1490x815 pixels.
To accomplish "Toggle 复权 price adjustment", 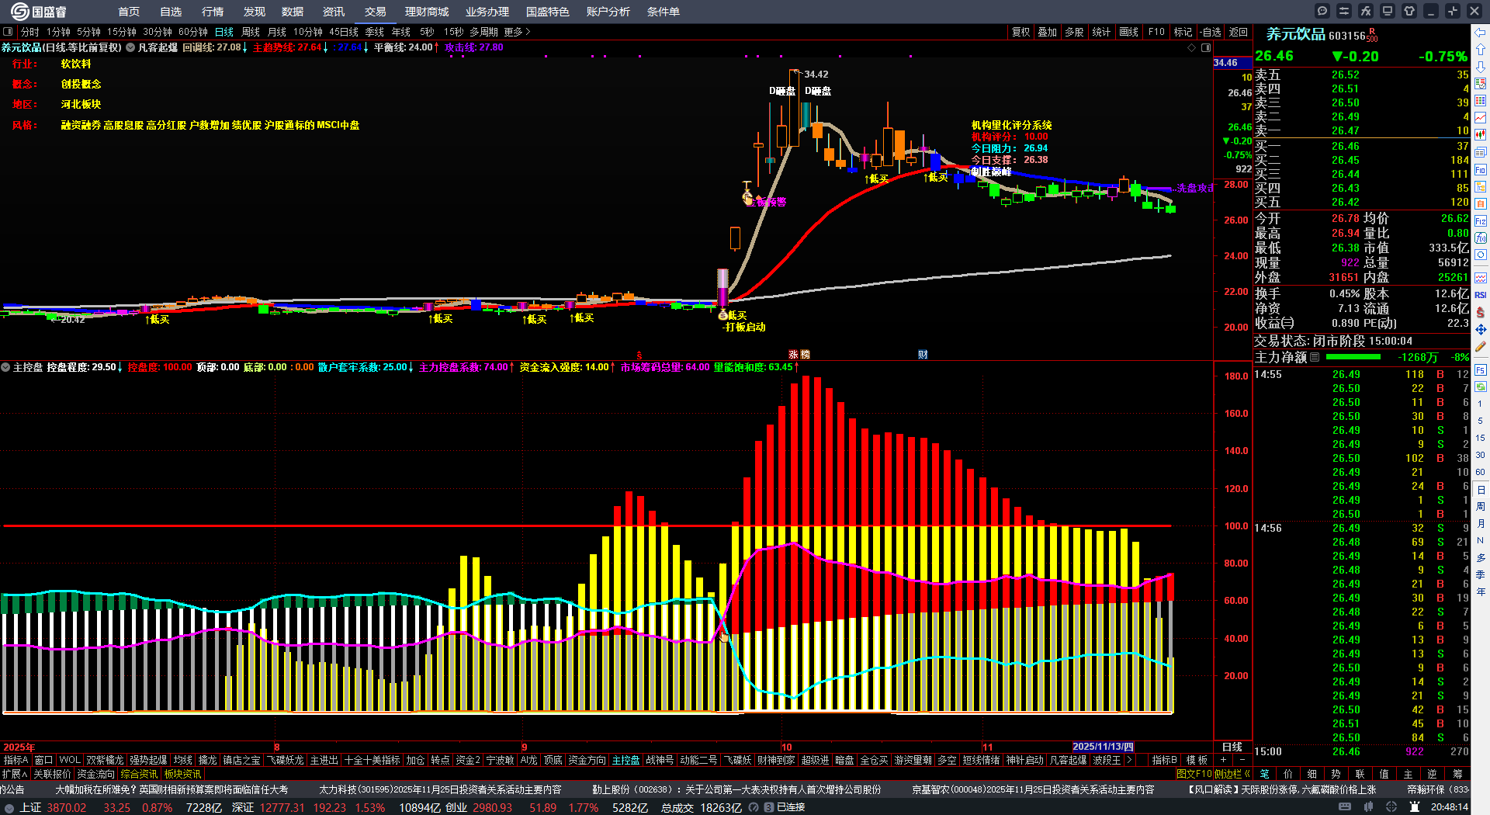I will click(x=1021, y=32).
